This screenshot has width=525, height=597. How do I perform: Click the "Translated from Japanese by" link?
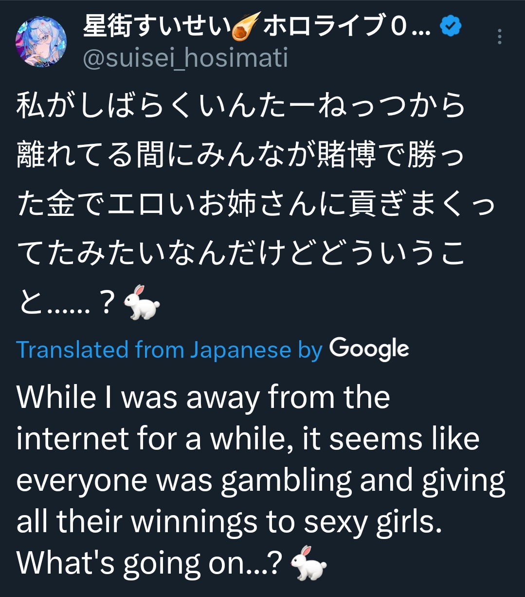tap(169, 349)
